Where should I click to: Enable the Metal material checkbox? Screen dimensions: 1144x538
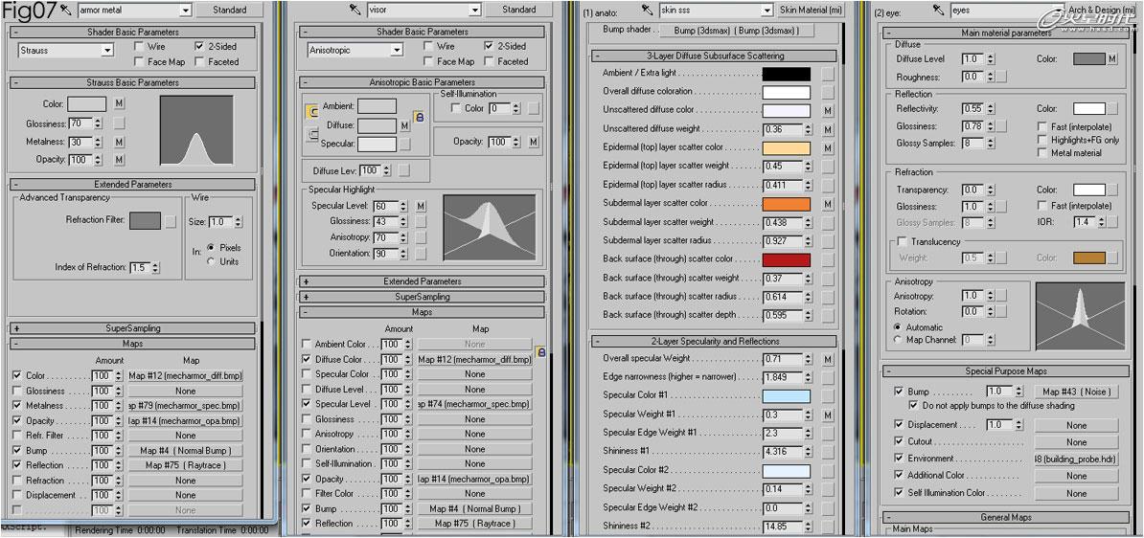1041,153
